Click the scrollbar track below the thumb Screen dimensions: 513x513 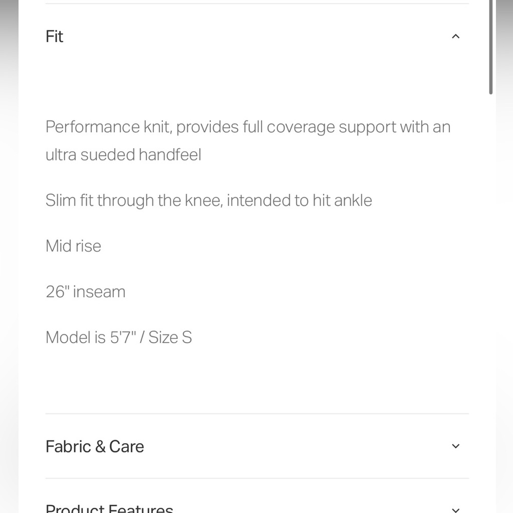[x=491, y=294]
